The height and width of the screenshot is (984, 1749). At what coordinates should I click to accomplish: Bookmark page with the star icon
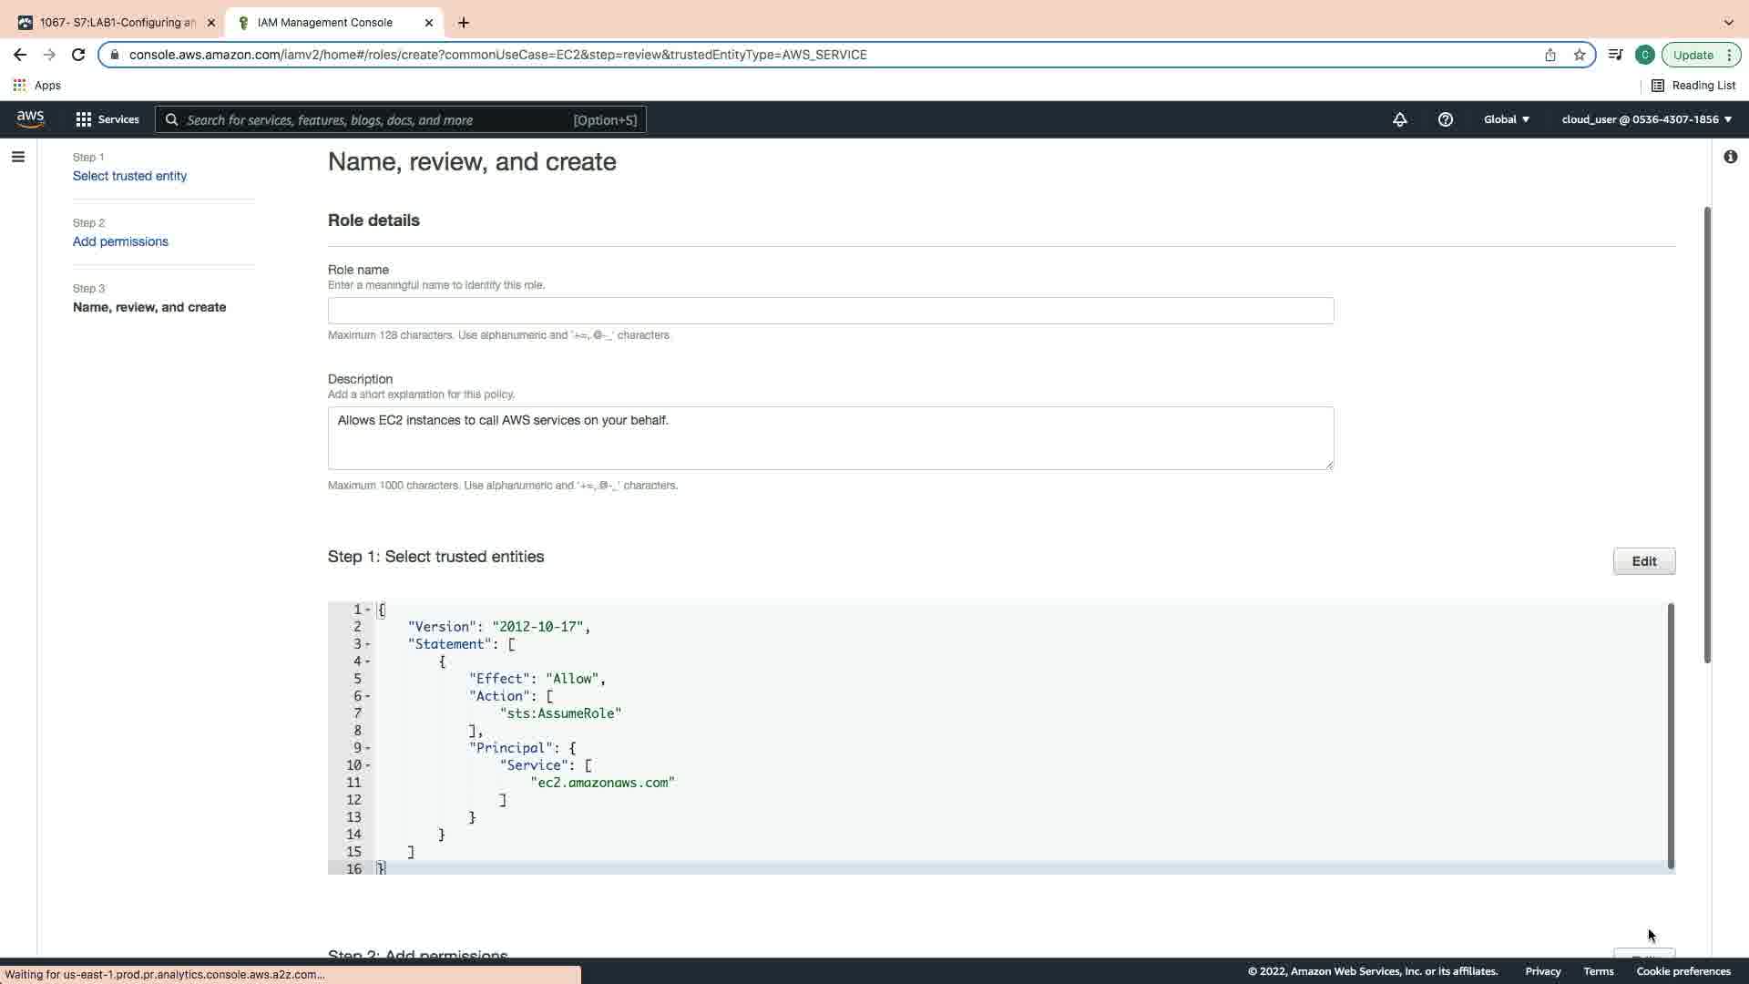click(x=1580, y=55)
